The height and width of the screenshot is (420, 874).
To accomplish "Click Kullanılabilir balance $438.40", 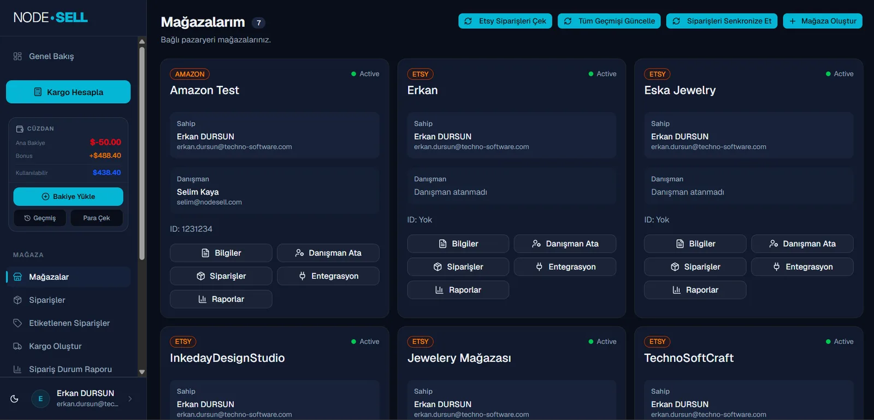I will pyautogui.click(x=107, y=173).
